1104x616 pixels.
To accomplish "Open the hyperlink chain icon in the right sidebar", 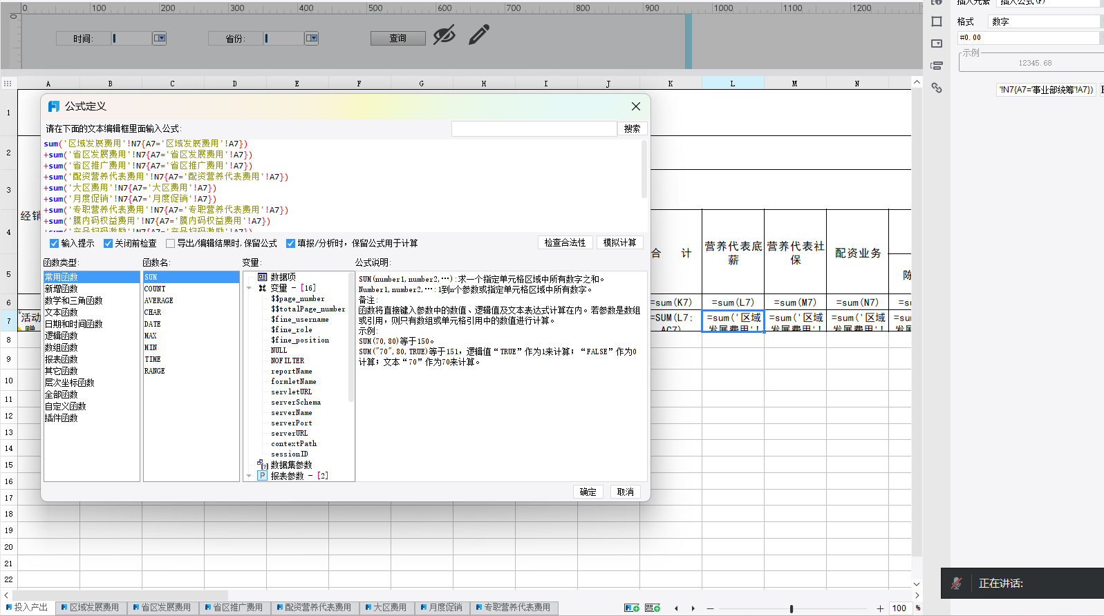I will 937,88.
